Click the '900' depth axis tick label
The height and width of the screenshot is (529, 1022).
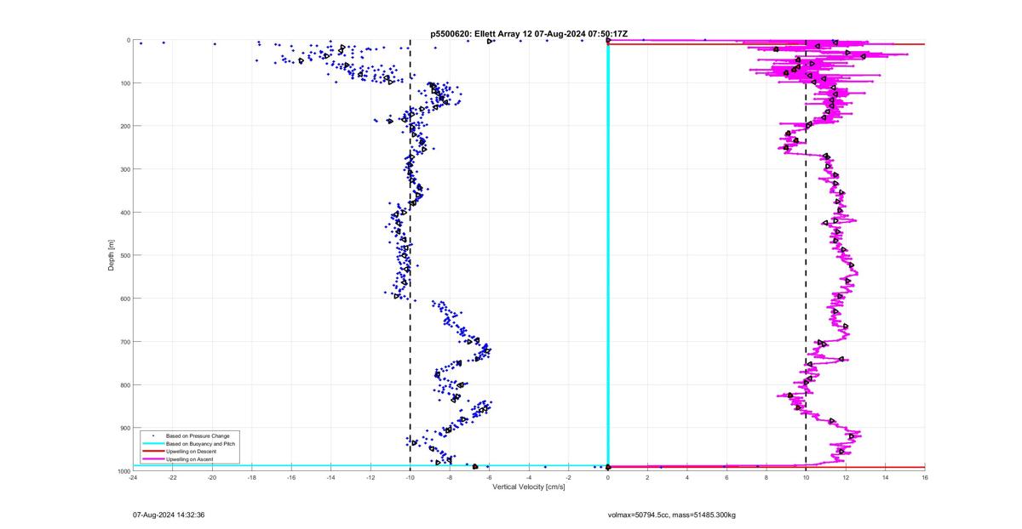pyautogui.click(x=124, y=428)
